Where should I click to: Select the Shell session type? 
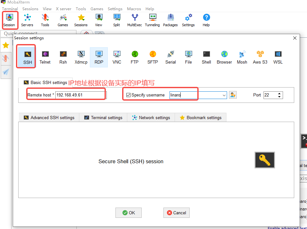(206, 57)
